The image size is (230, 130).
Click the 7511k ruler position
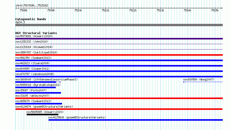click(105, 10)
